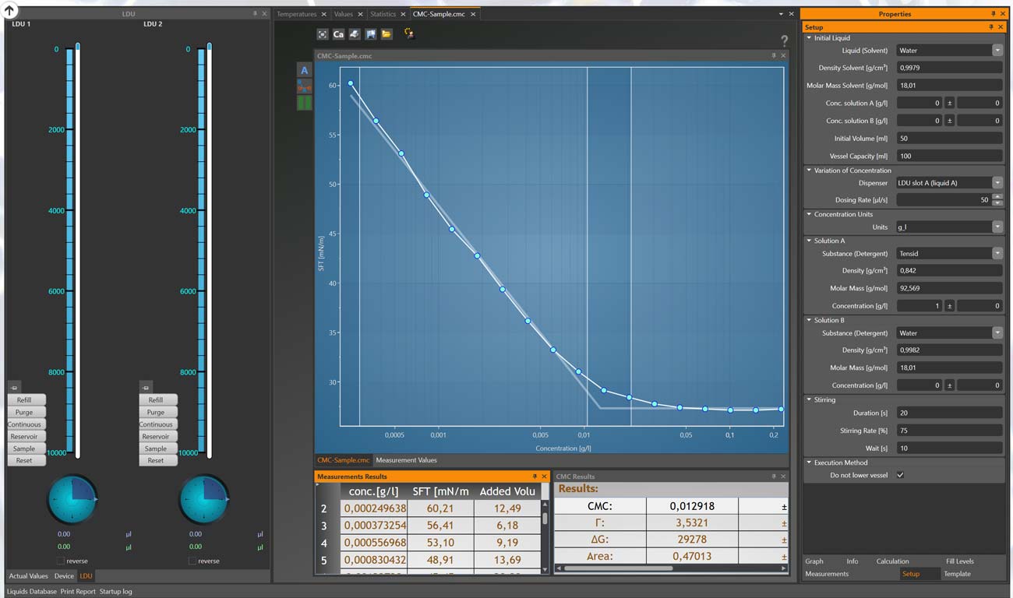Image resolution: width=1013 pixels, height=598 pixels.
Task: Select the wizard icon next to the folder icon
Action: pyautogui.click(x=408, y=34)
